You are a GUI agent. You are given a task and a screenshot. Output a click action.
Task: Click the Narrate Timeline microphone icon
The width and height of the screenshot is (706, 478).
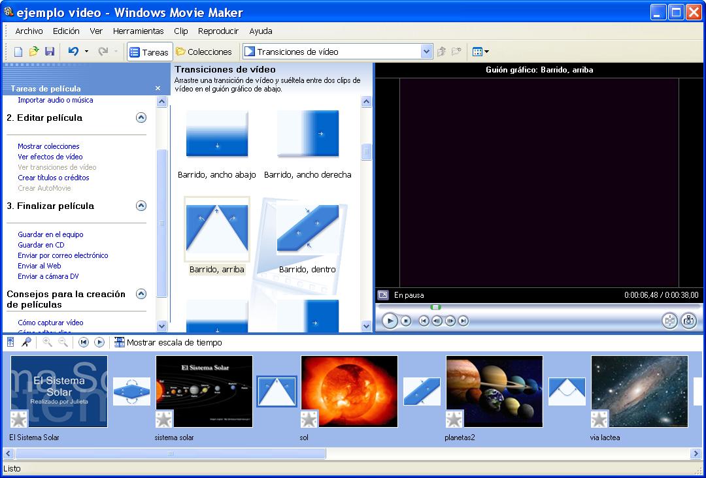point(26,343)
